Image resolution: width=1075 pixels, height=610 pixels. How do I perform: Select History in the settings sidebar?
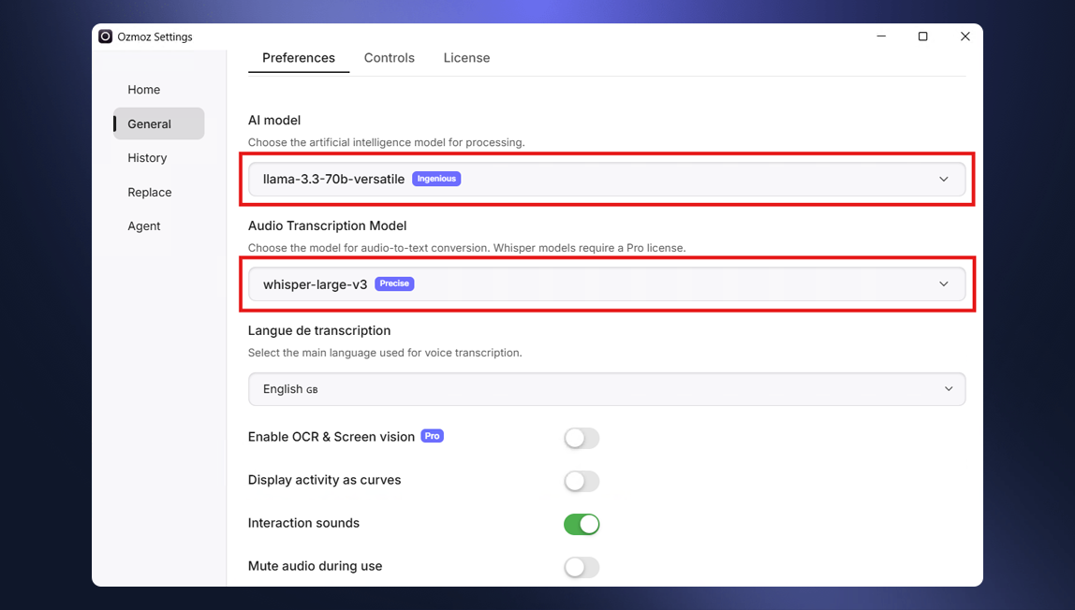click(147, 157)
